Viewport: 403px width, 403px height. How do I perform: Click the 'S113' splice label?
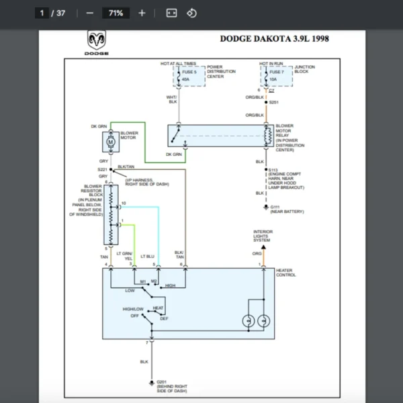pos(273,170)
